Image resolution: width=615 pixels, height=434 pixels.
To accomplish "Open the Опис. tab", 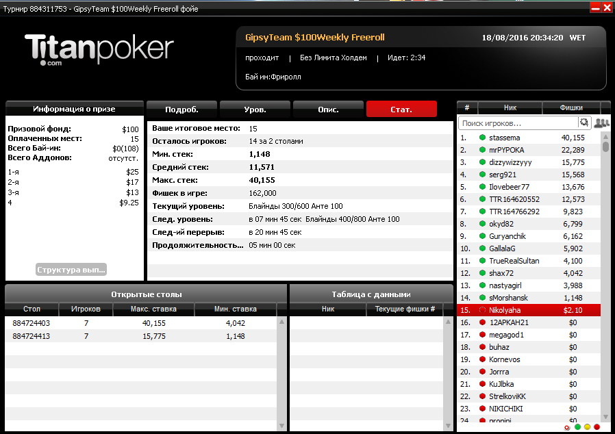I will 328,110.
